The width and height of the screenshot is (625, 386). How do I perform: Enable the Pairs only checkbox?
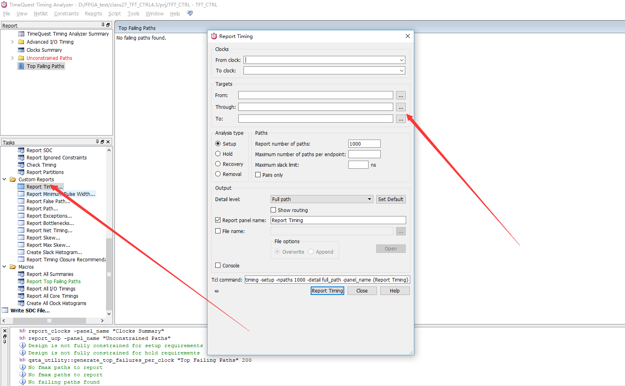click(258, 175)
